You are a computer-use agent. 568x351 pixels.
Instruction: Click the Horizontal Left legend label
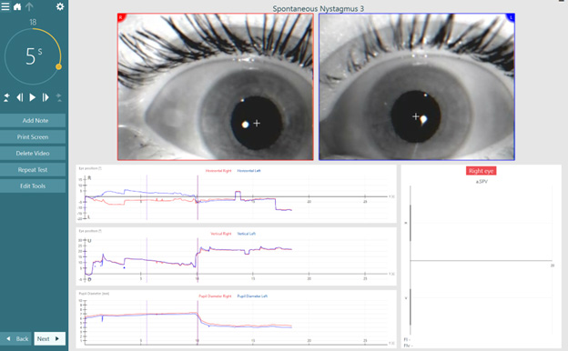coord(248,171)
